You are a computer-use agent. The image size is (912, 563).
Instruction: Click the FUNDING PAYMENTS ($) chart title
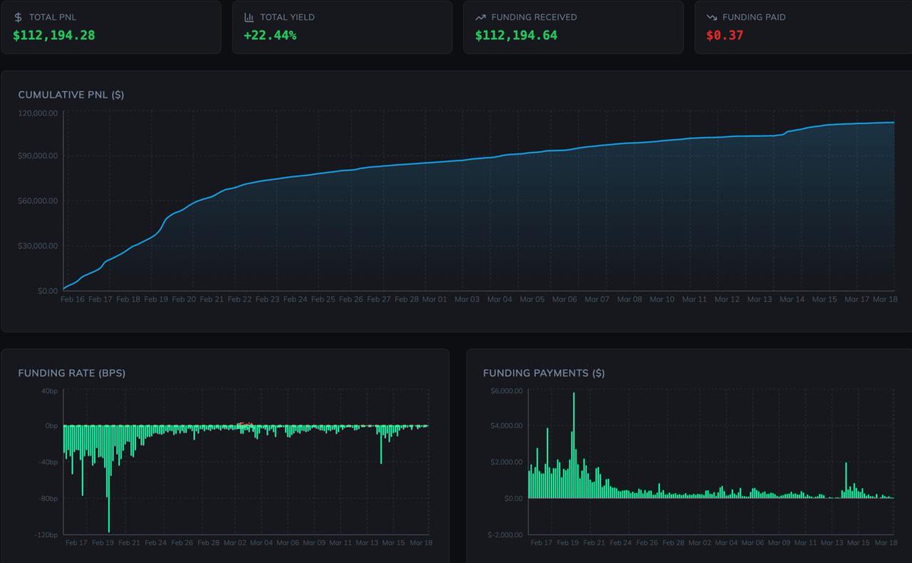(544, 374)
